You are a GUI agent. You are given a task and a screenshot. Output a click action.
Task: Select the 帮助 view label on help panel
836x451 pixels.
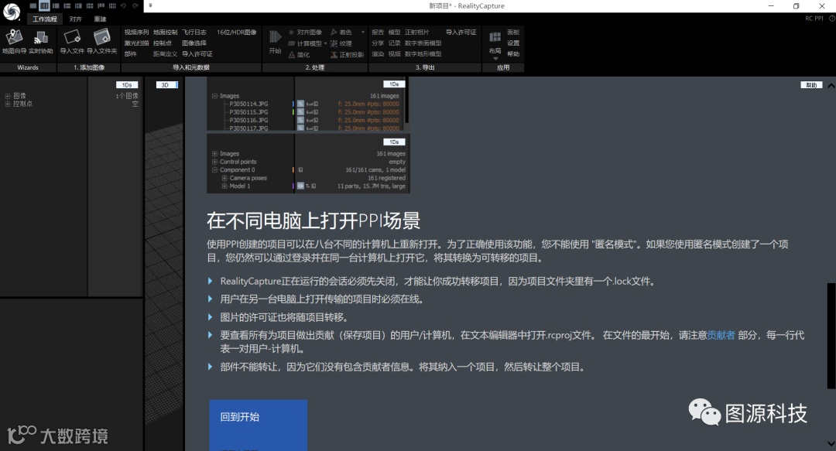811,85
